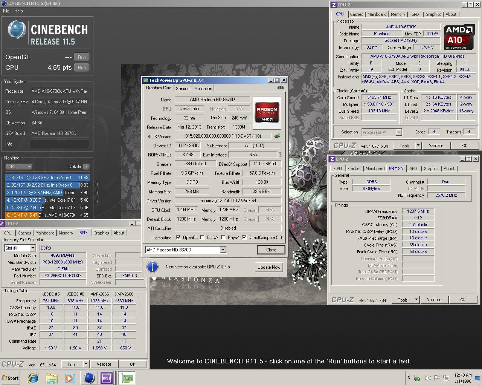This screenshot has height=386, width=482.
Task: Open Graphics tab in CPU-Z SPD window
Action: (101, 233)
